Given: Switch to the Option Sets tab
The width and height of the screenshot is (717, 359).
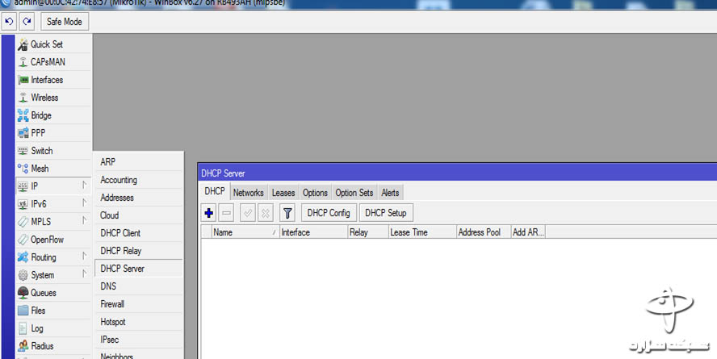Looking at the screenshot, I should 354,193.
